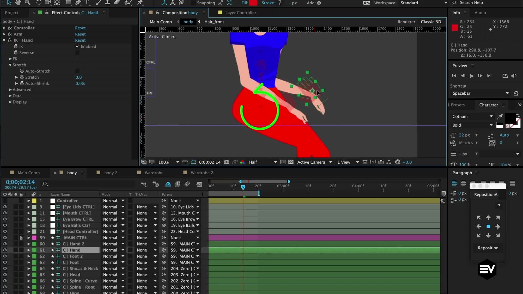Click the red Fill color swatch
The image size is (523, 294).
[x=253, y=3]
